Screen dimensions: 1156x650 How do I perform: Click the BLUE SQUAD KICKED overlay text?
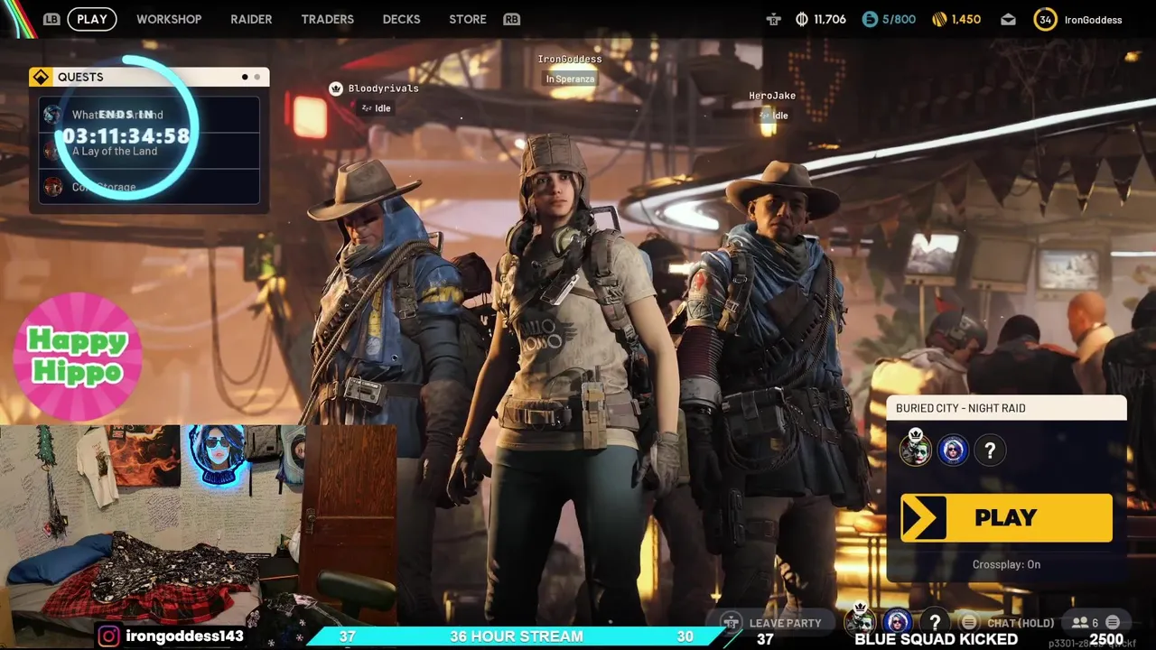point(937,639)
